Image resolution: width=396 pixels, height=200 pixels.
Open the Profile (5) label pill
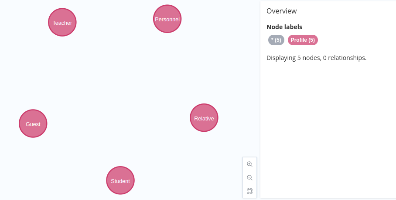pos(303,40)
